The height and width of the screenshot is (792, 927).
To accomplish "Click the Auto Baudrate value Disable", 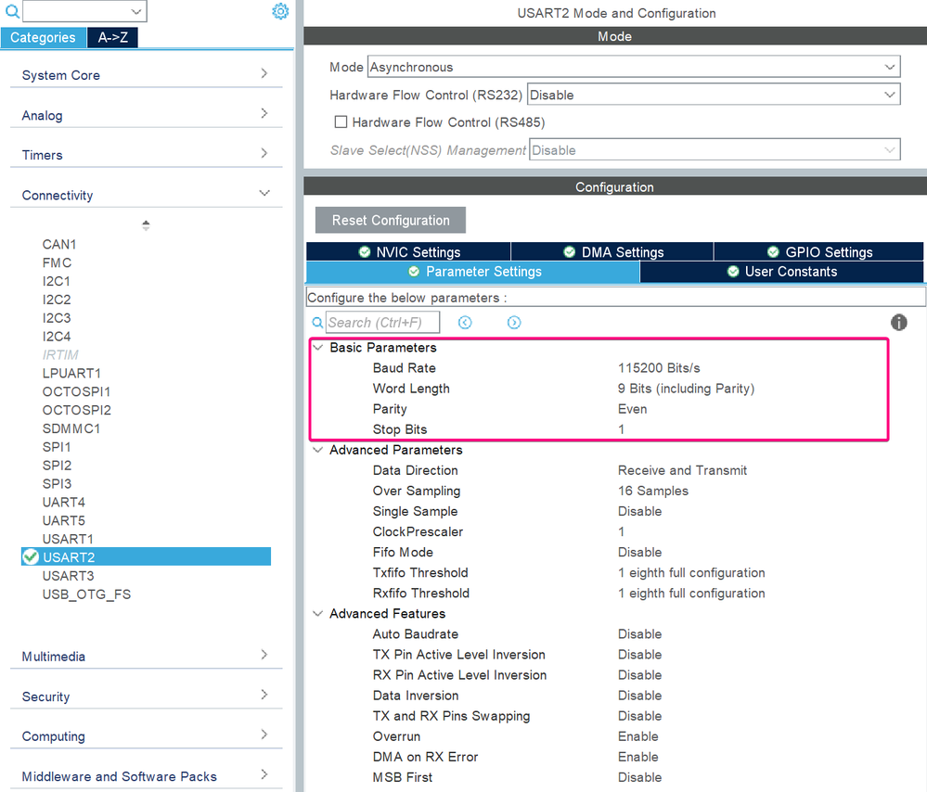I will [x=639, y=634].
